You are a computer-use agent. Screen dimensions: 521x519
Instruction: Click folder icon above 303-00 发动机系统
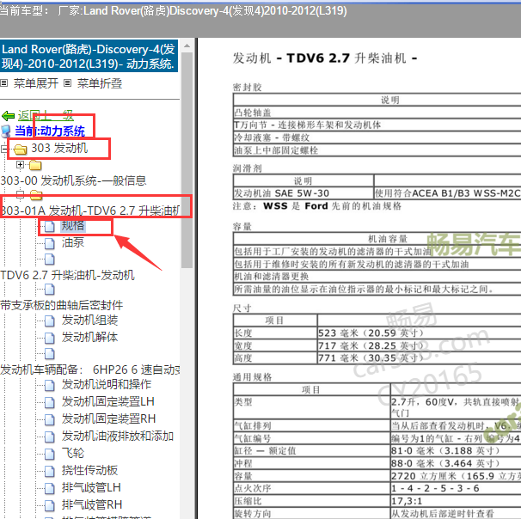tap(35, 165)
